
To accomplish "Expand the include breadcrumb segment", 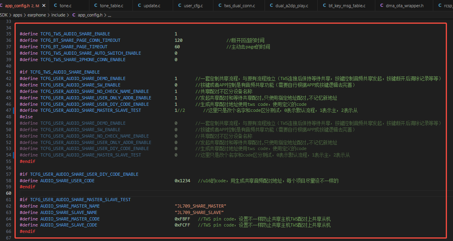I will pos(58,15).
